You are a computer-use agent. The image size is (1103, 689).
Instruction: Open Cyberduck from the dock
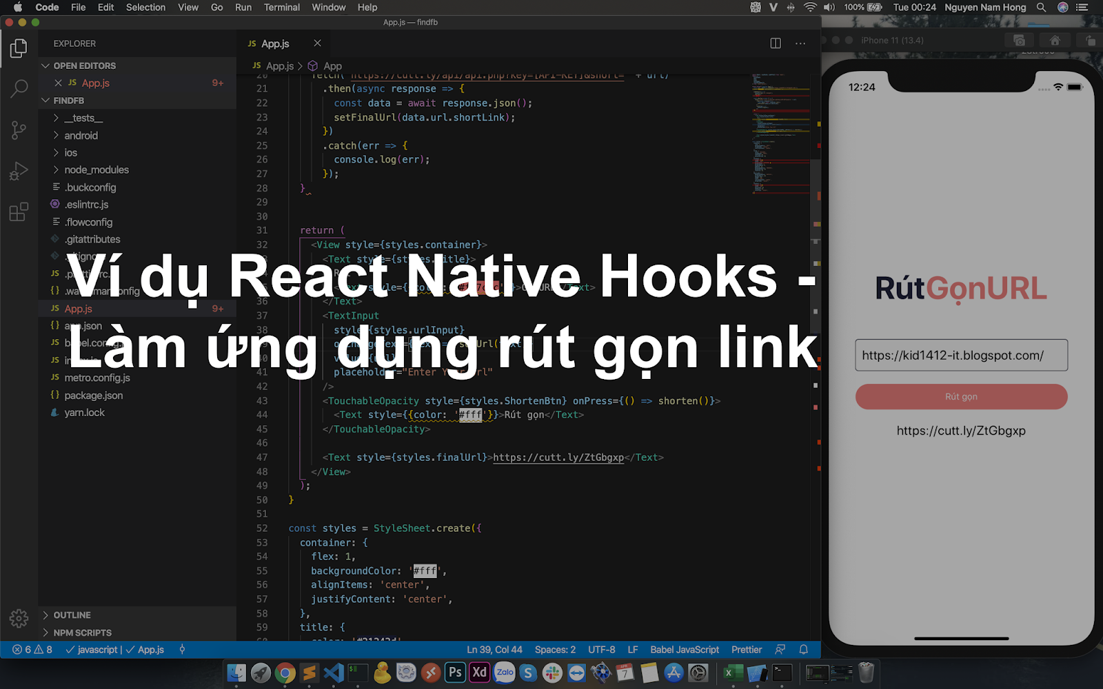pos(381,672)
